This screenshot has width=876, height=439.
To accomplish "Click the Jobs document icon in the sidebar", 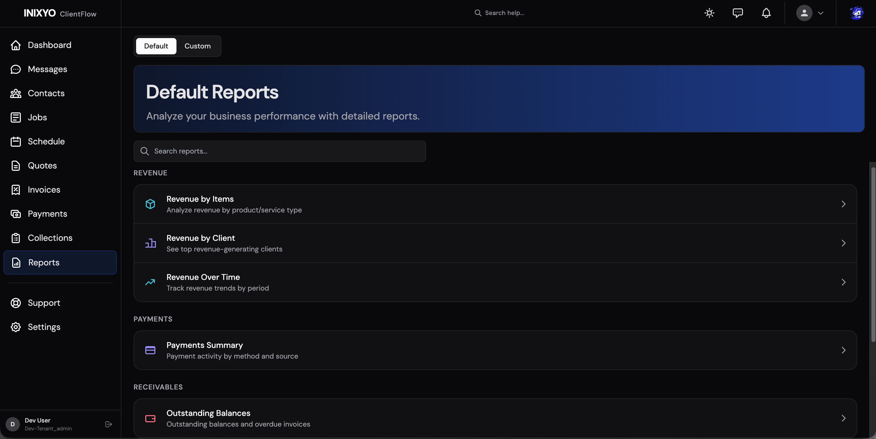I will pyautogui.click(x=16, y=117).
